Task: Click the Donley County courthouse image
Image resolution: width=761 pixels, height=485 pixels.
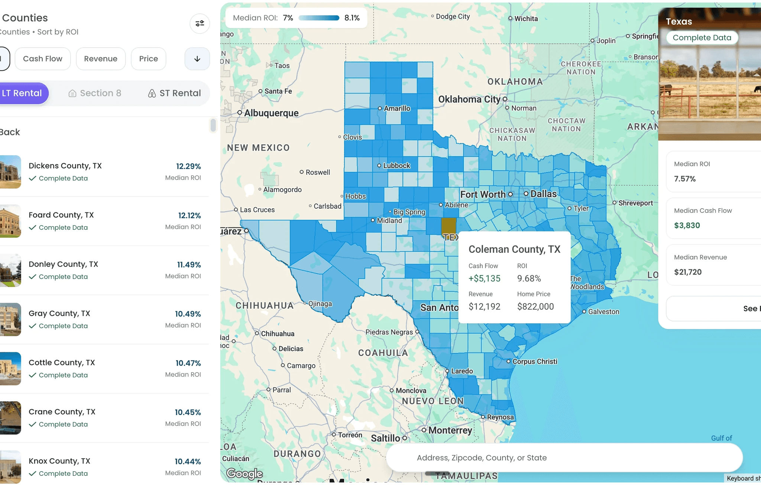Action: point(10,270)
